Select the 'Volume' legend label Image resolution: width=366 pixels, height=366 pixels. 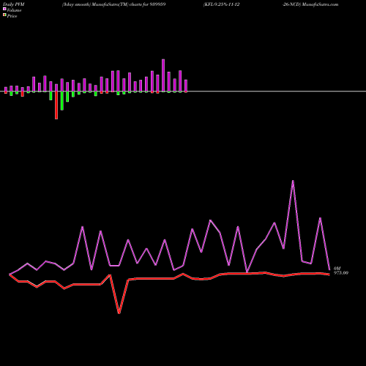coord(14,10)
